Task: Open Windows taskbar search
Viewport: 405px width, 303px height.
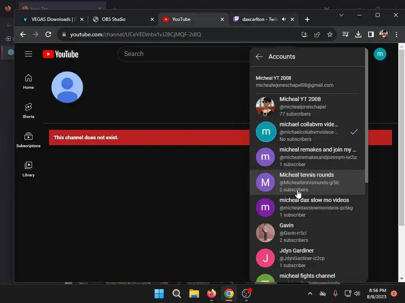Action: coord(177,294)
